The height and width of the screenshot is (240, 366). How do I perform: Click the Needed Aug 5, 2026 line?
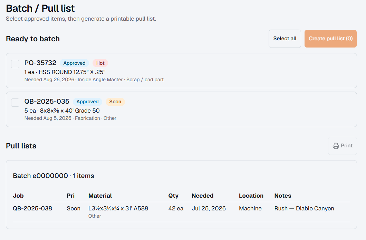70,118
